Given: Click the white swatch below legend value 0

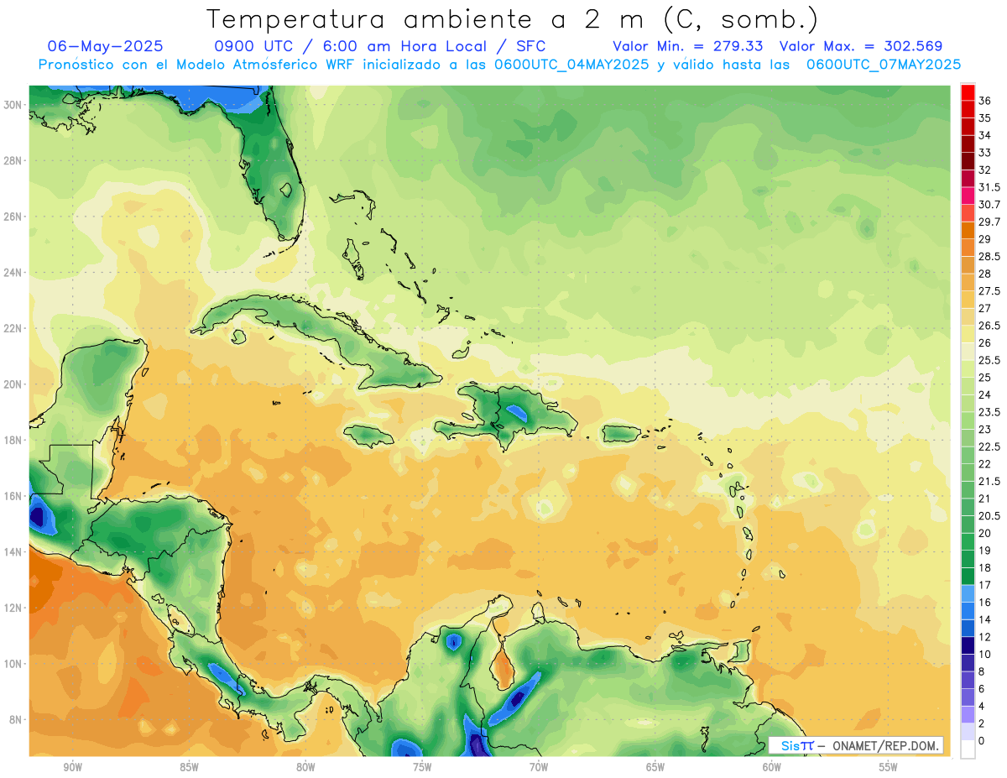Looking at the screenshot, I should pos(968,749).
